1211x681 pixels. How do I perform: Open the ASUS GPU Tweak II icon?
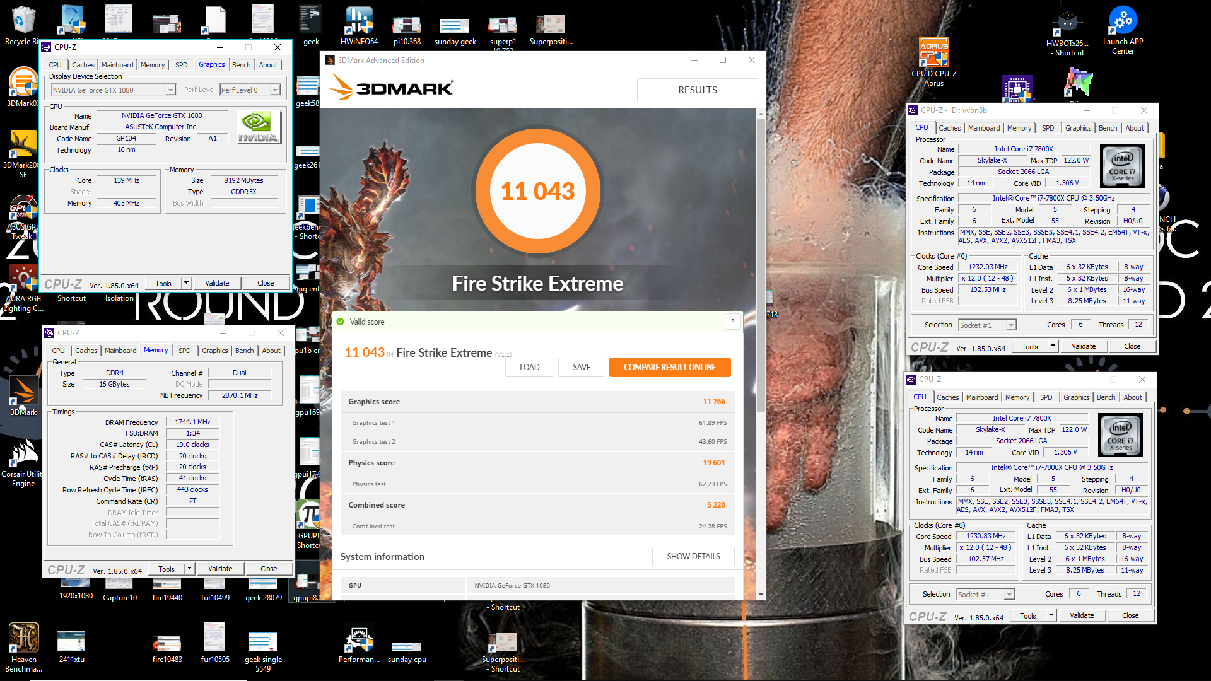pyautogui.click(x=23, y=218)
